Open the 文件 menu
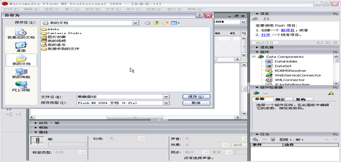The image size is (341, 162). point(11,9)
